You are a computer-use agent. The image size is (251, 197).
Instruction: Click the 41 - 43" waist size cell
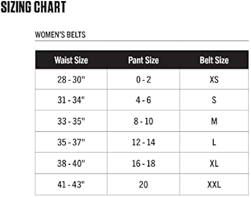(71, 184)
